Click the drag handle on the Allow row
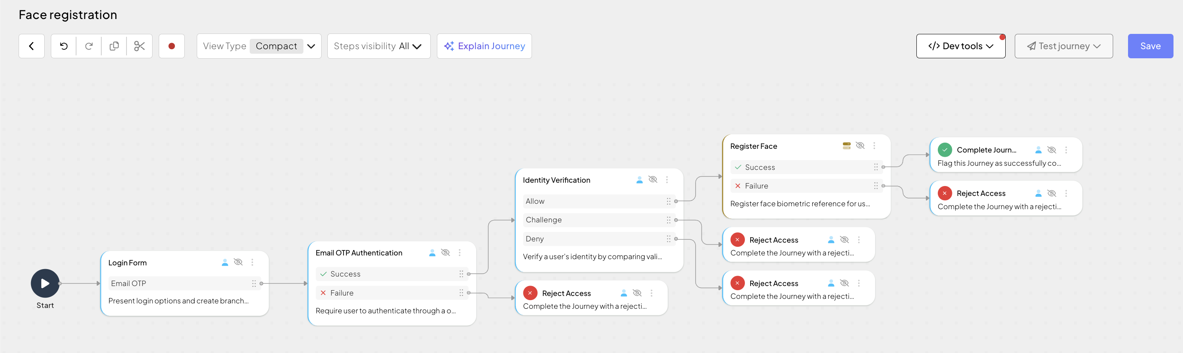1183x353 pixels. pos(669,202)
